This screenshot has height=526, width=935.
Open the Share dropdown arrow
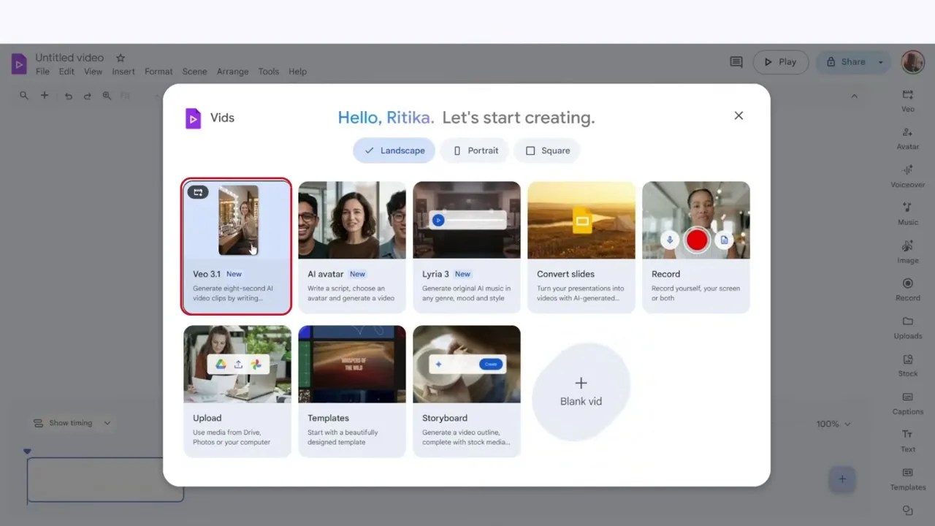tap(880, 62)
